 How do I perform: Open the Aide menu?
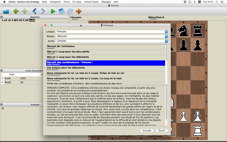tap(116, 2)
